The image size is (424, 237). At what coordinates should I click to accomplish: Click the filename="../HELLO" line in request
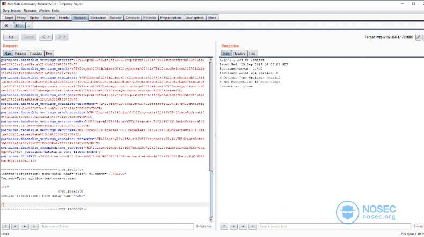click(63, 174)
